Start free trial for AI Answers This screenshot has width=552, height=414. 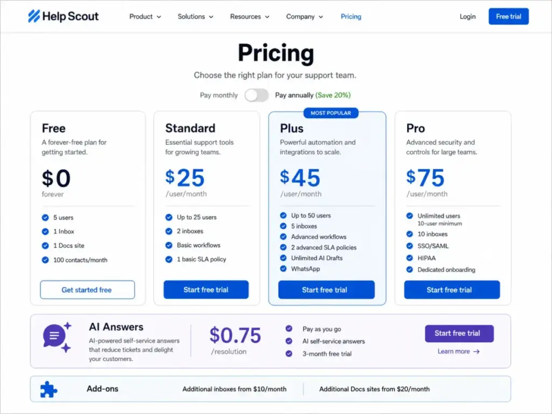459,333
